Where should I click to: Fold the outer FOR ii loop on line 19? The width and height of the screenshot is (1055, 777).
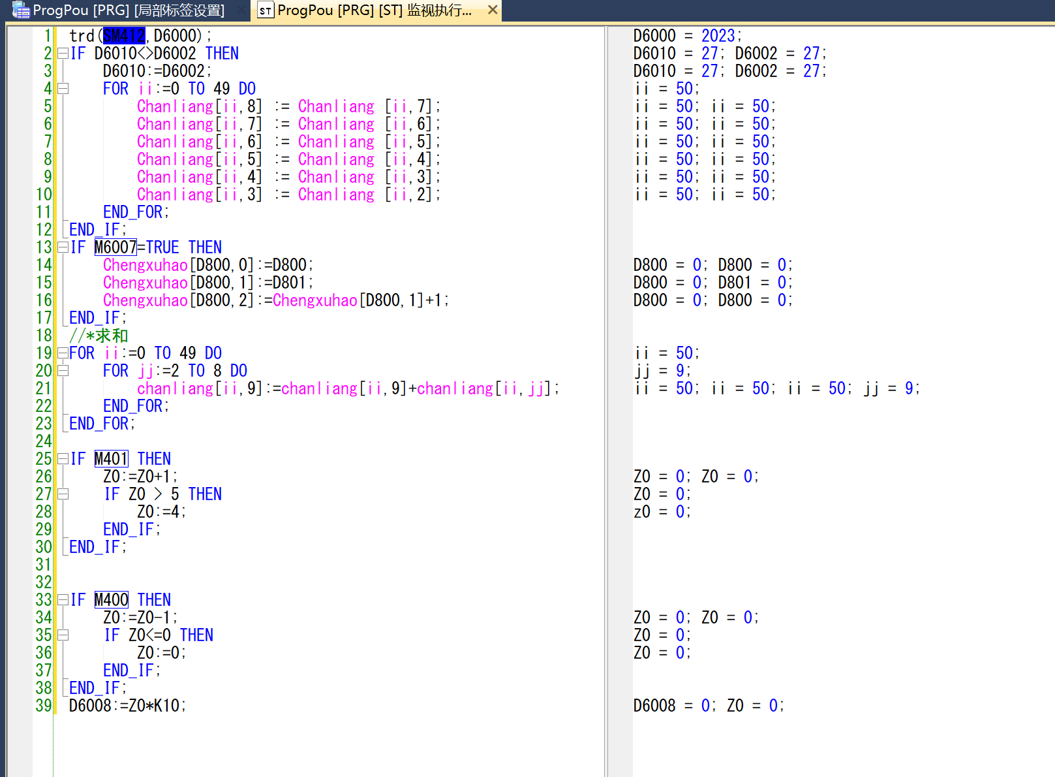pos(63,353)
